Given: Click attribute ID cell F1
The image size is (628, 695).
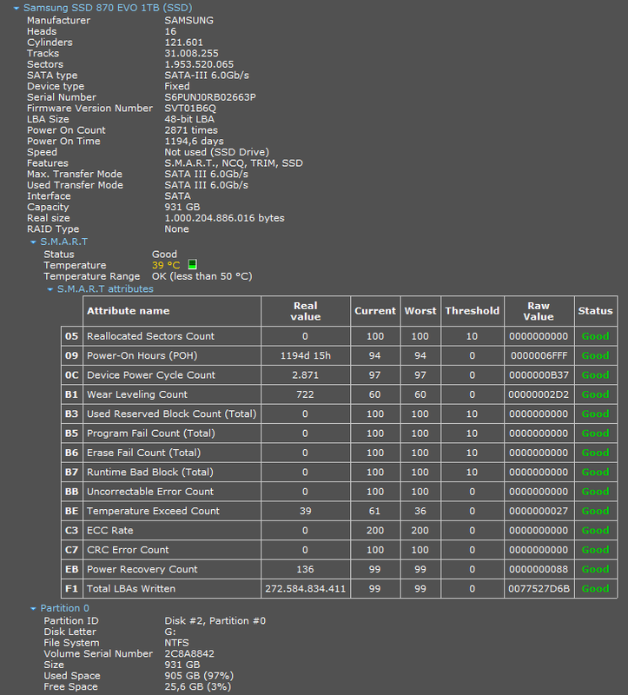Looking at the screenshot, I should (71, 589).
